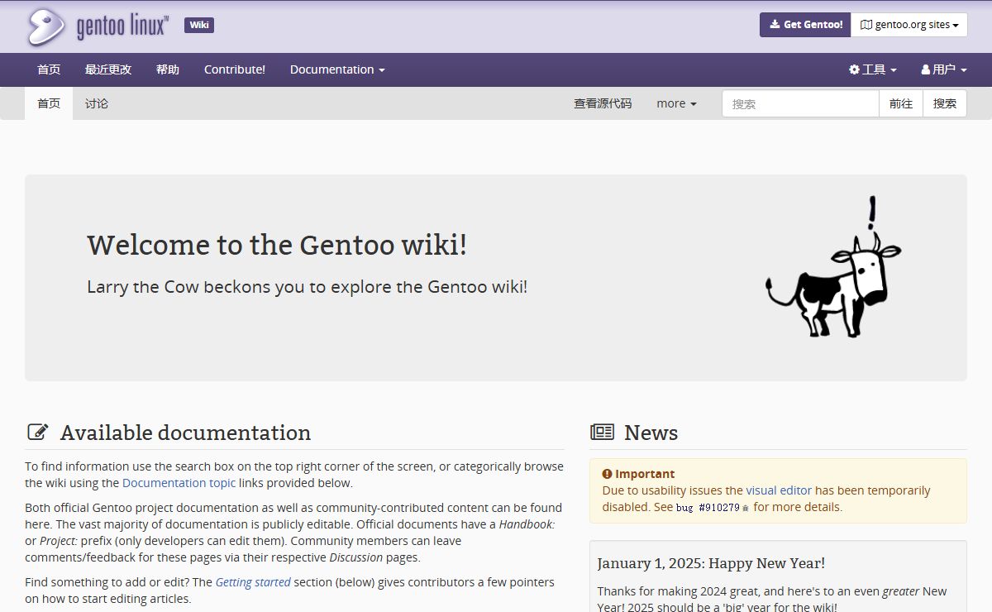The height and width of the screenshot is (612, 992).
Task: Click the News heading text
Action: click(651, 433)
